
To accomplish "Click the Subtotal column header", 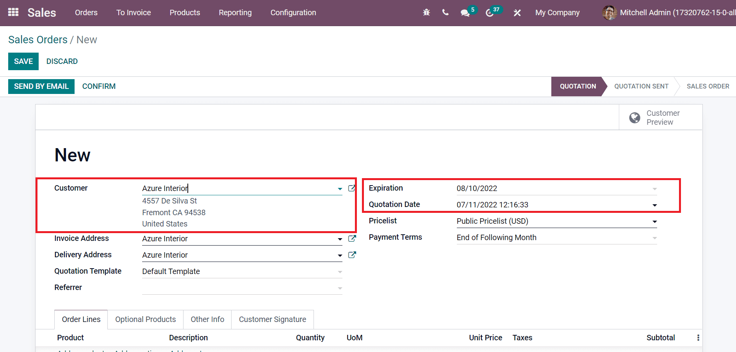I will 661,338.
